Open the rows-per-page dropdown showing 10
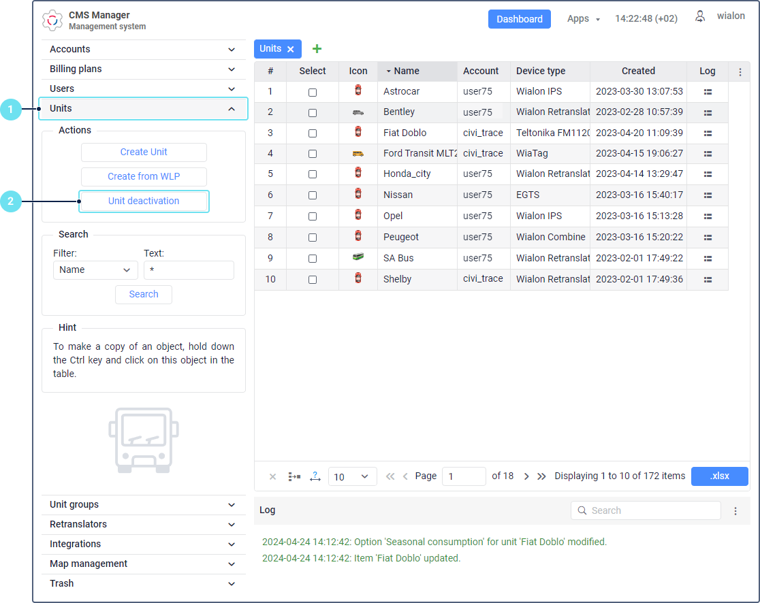Image resolution: width=760 pixels, height=603 pixels. click(x=352, y=476)
